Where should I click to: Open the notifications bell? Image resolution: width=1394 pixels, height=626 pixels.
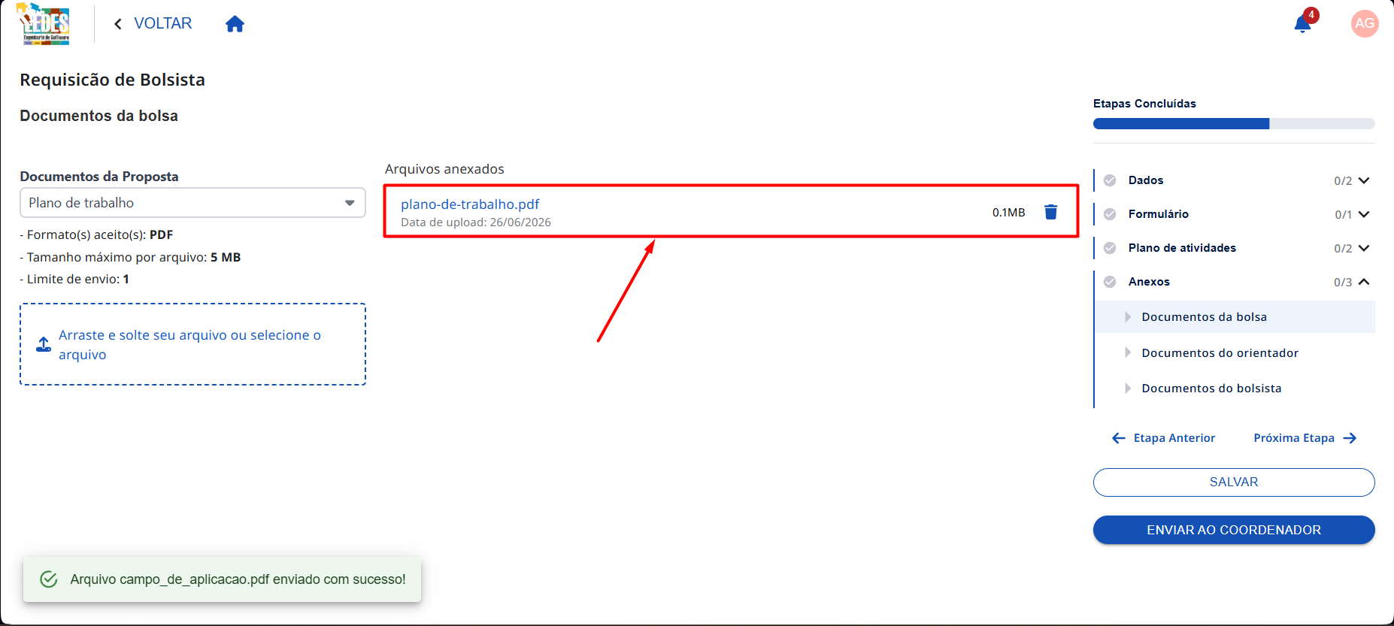pyautogui.click(x=1303, y=24)
